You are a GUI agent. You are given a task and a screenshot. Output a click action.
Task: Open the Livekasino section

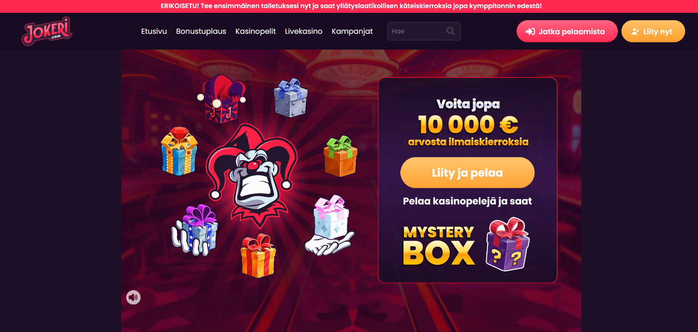point(304,31)
